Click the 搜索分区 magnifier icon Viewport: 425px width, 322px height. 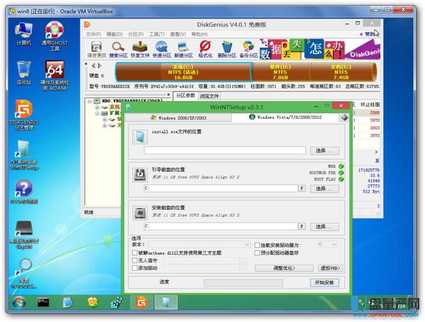coord(118,48)
